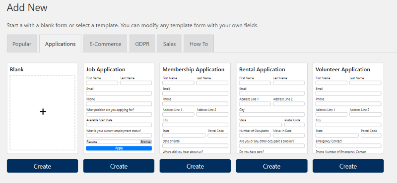
Task: Select the Rental Application template preview
Action: click(x=271, y=108)
